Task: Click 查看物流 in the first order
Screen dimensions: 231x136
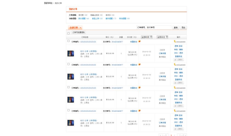Action: (x=178, y=56)
